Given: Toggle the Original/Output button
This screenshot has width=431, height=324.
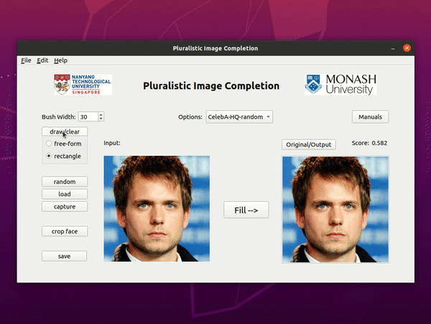Looking at the screenshot, I should click(x=309, y=144).
